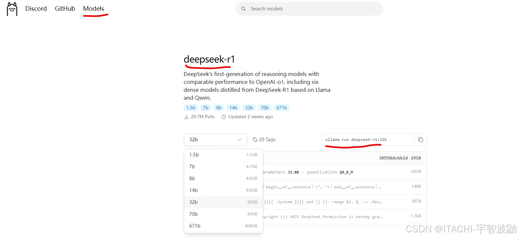Click the 148B size value
This screenshot has height=238, width=518.
pyautogui.click(x=416, y=186)
